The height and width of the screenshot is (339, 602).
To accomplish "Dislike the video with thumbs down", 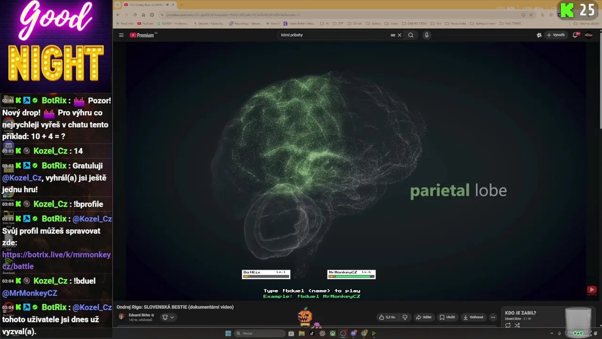I will tap(404, 317).
